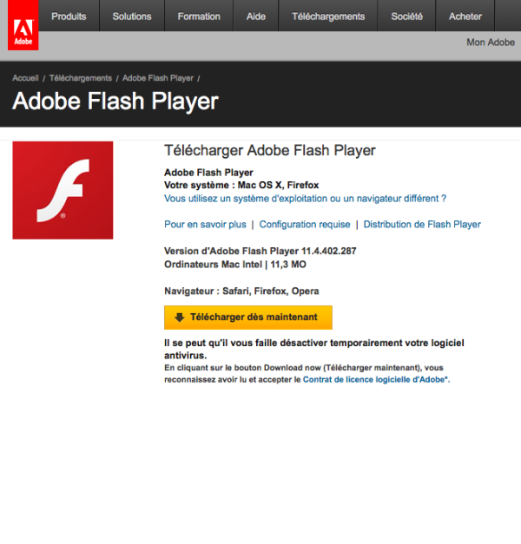The height and width of the screenshot is (544, 521).
Task: Open the Contrat de licence logicielle link
Action: 374,379
